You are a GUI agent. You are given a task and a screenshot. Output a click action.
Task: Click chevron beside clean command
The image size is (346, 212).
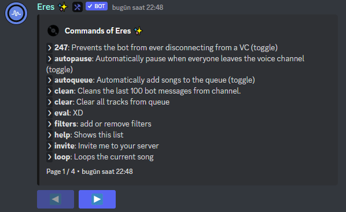(x=49, y=91)
